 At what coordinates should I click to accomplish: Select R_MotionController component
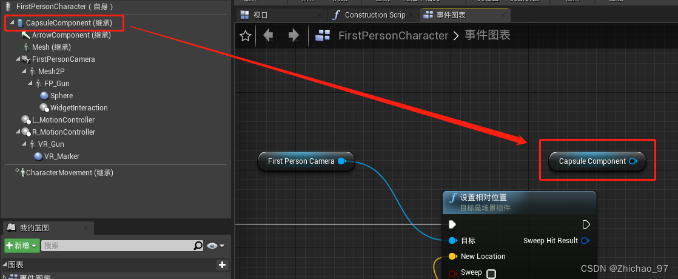click(64, 132)
